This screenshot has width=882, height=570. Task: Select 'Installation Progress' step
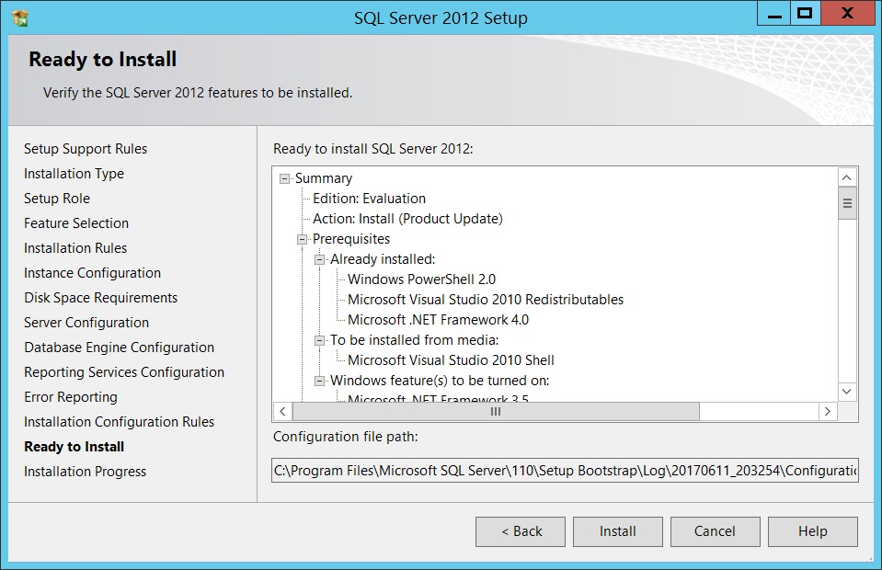(85, 472)
